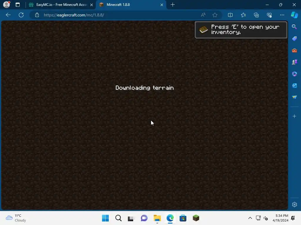Toggle split screen view

pyautogui.click(x=230, y=15)
